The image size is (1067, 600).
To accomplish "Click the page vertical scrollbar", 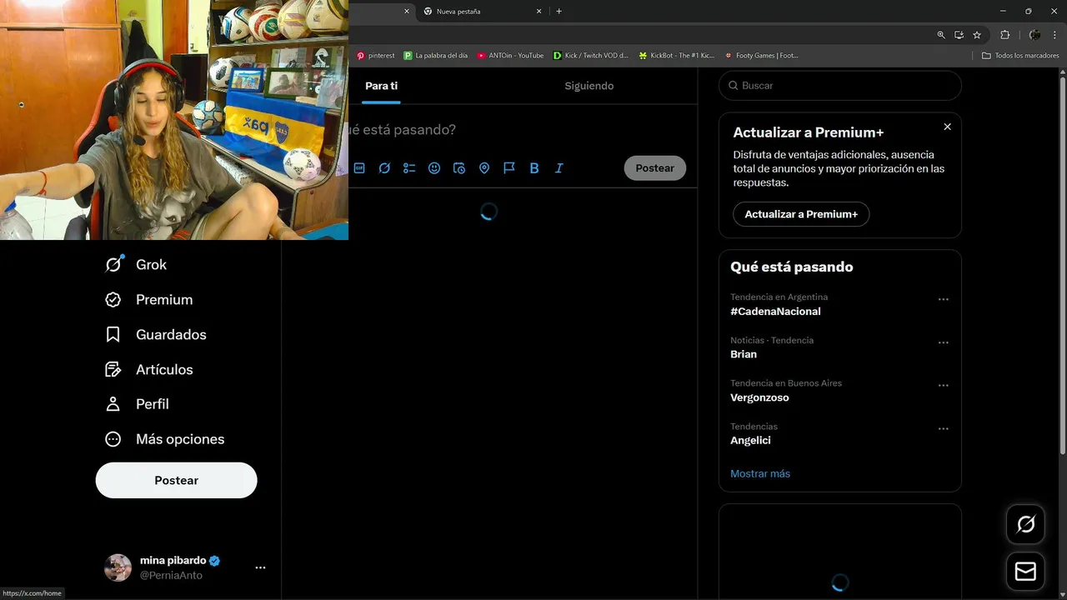I will [1063, 265].
